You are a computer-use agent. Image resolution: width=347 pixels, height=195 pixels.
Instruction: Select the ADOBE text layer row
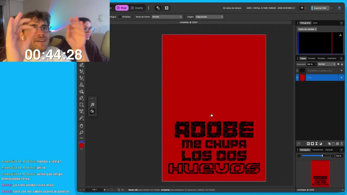click(x=320, y=71)
